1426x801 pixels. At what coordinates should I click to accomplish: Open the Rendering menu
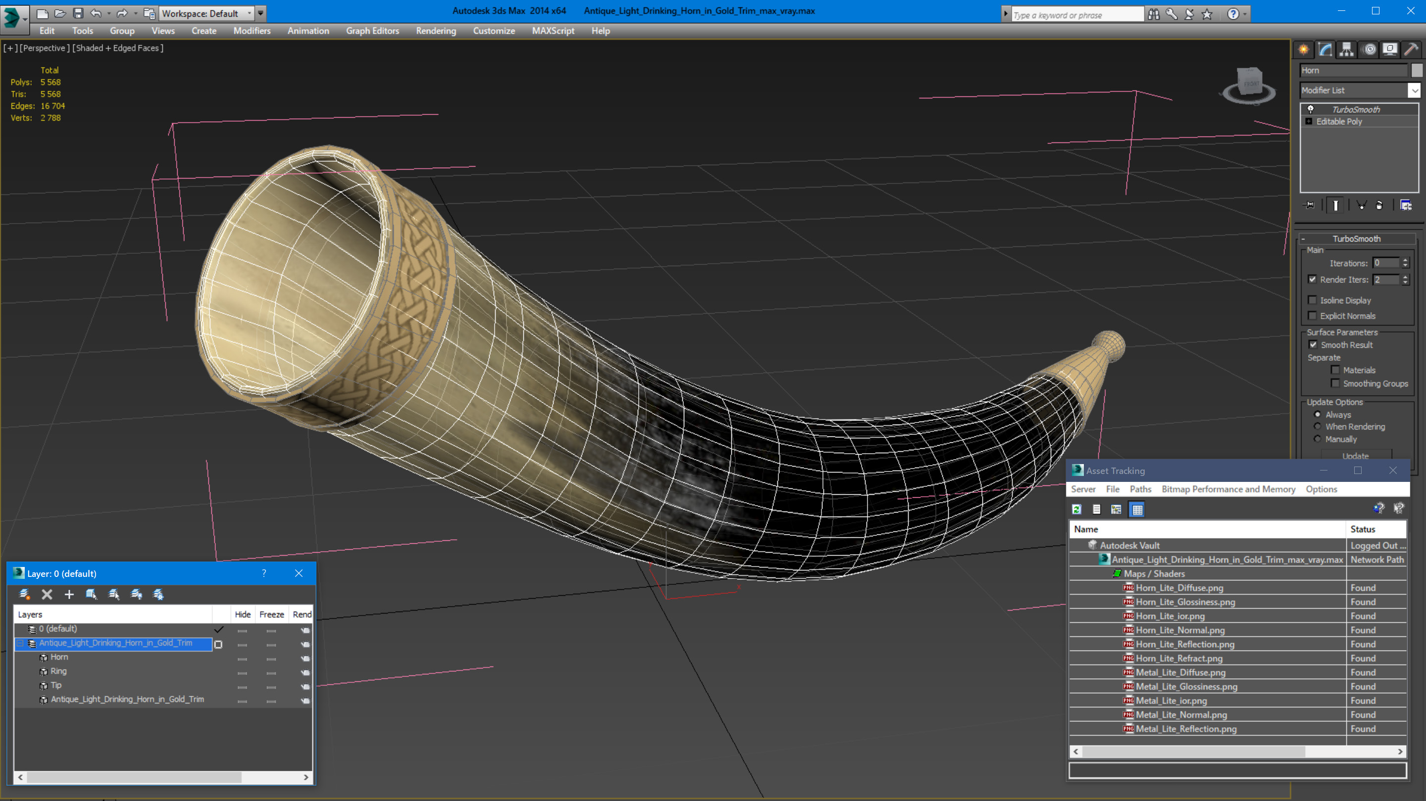436,31
